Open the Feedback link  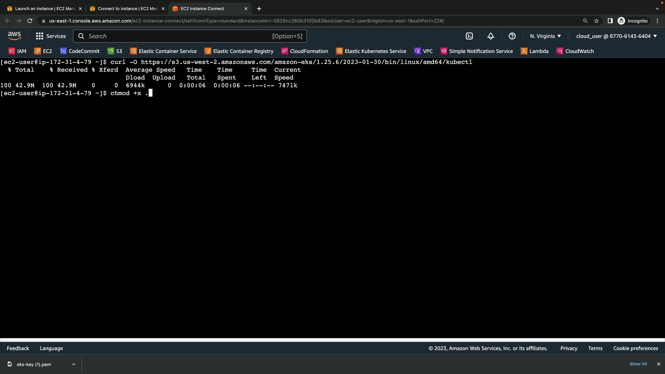coord(18,348)
